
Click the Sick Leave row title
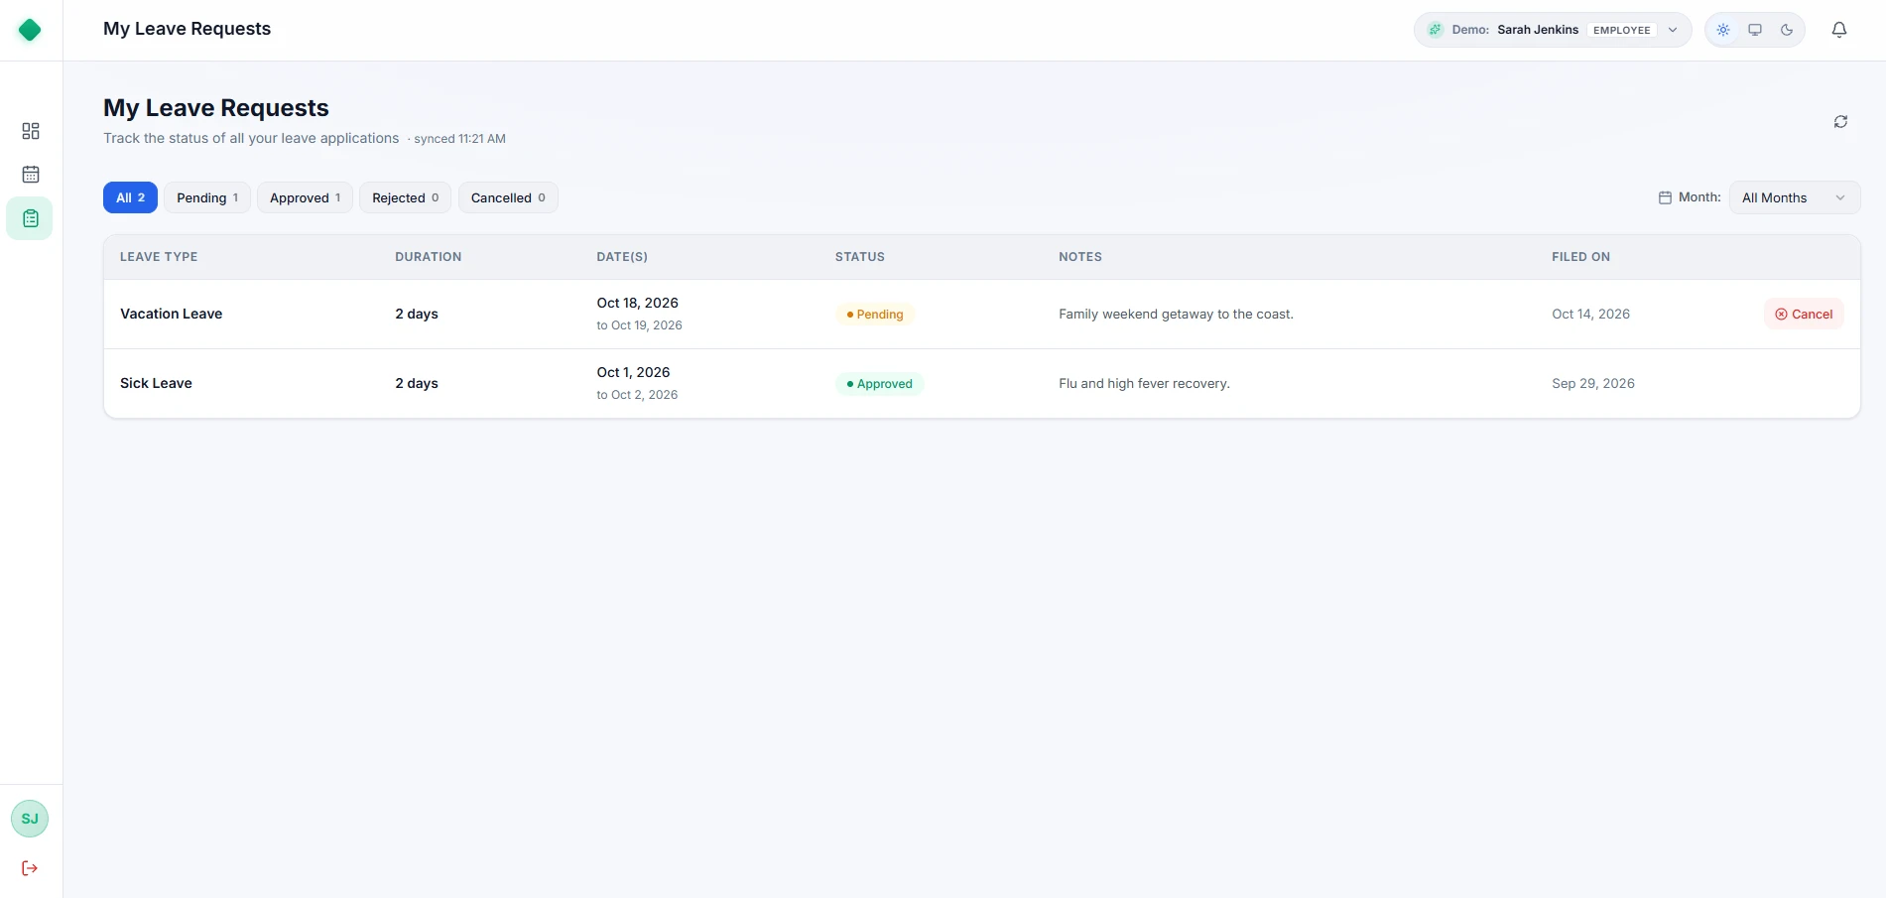point(156,383)
